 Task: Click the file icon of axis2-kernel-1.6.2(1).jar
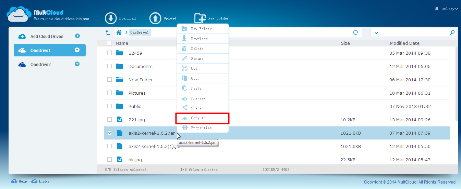click(119, 146)
